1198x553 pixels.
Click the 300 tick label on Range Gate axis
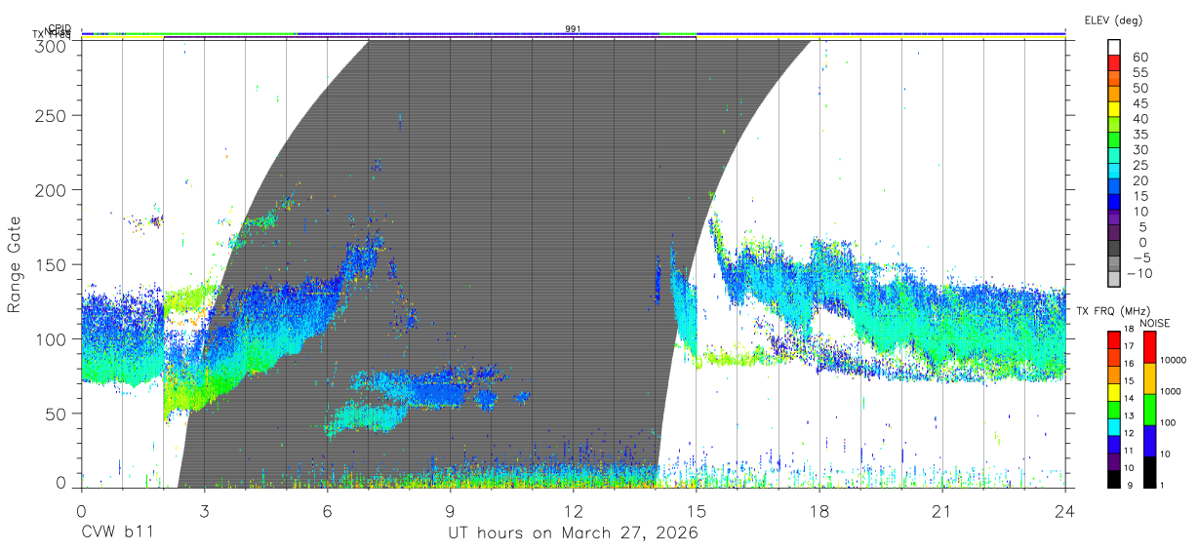click(51, 45)
